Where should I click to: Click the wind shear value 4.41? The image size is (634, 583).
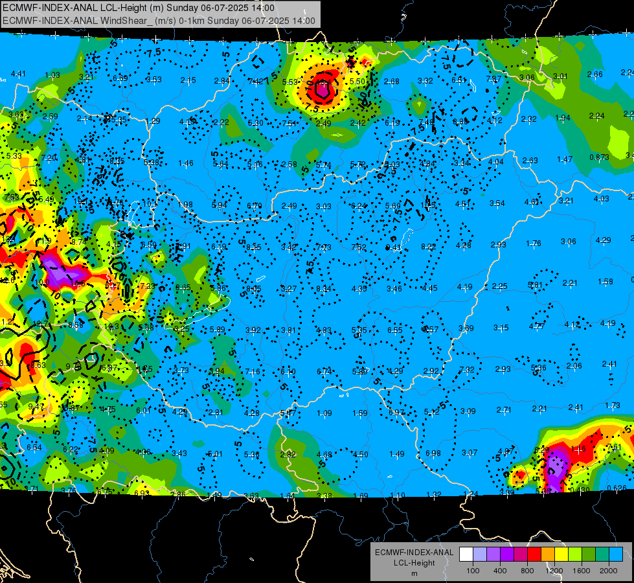pyautogui.click(x=18, y=74)
